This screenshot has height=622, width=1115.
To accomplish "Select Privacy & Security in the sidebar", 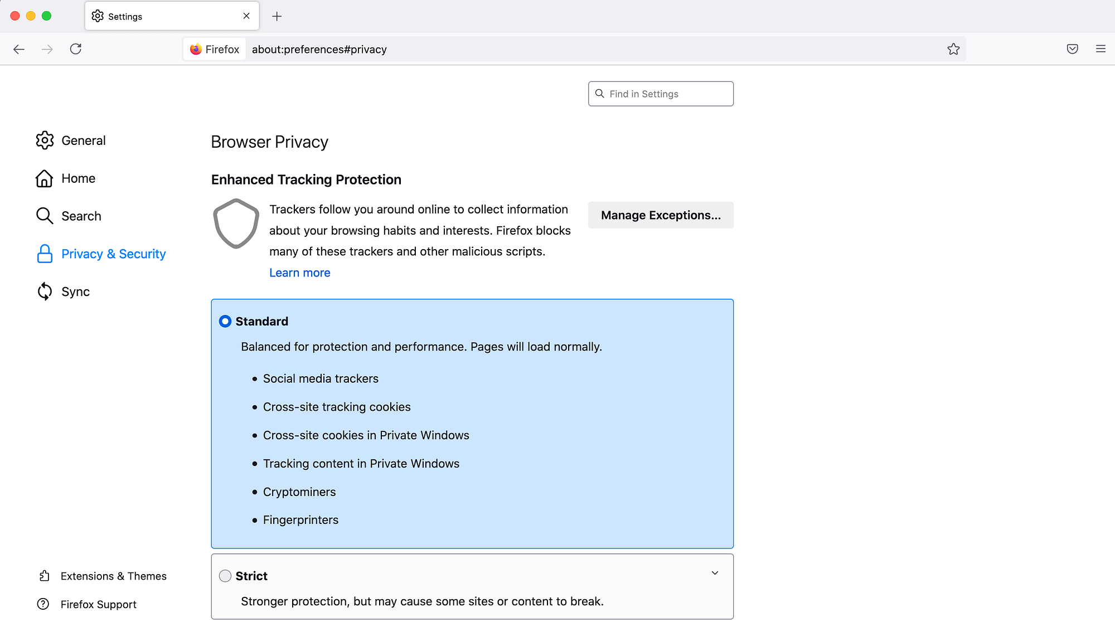I will [x=114, y=254].
